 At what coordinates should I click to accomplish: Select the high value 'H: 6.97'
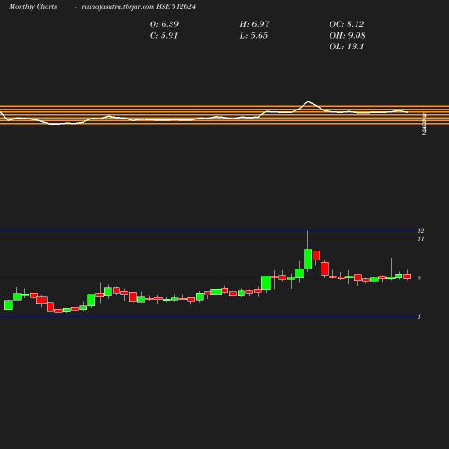click(254, 24)
